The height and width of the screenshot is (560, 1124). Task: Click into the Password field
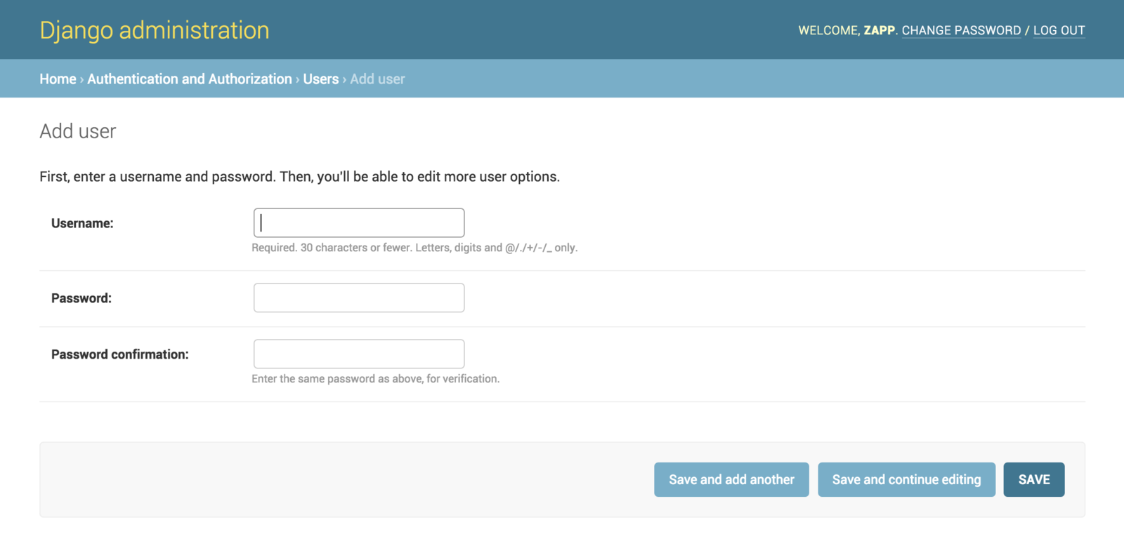tap(359, 298)
